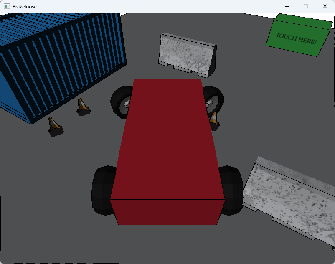
Task: Click the Brakeloose window title text
Action: [25, 7]
